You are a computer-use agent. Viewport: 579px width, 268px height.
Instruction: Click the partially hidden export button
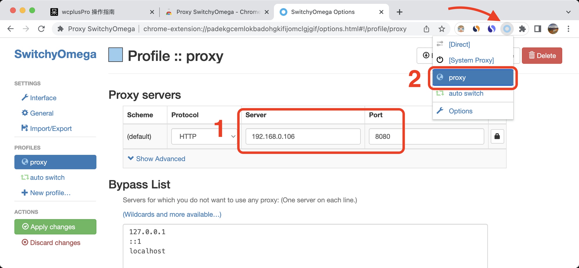(425, 56)
